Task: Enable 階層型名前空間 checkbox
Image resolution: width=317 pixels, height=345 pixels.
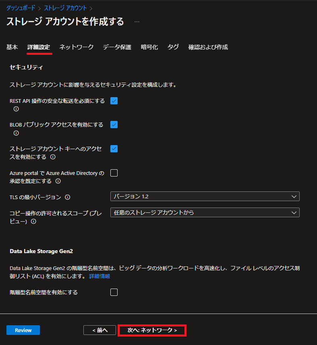Action: tap(114, 292)
